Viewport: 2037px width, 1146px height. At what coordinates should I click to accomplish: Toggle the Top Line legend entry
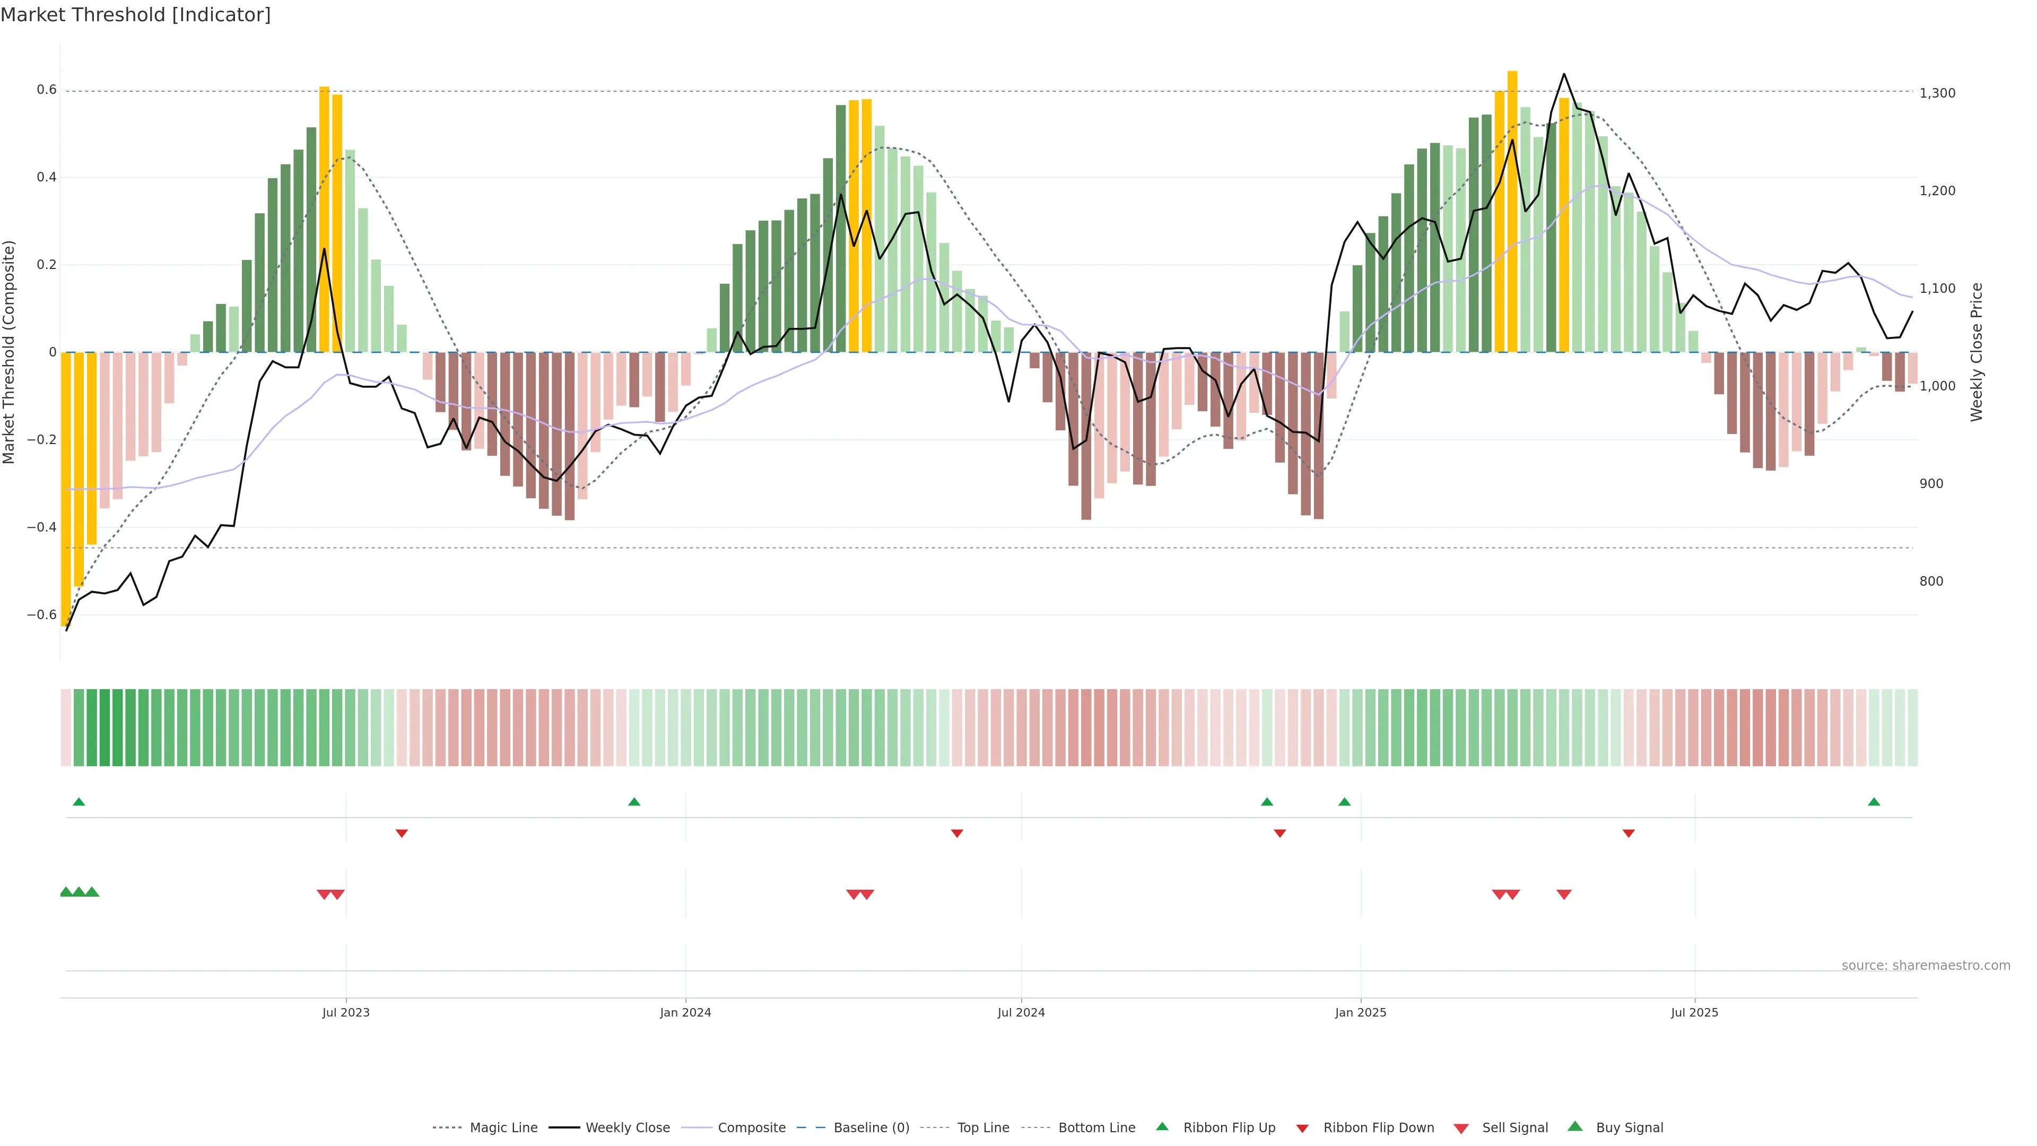[x=983, y=1128]
